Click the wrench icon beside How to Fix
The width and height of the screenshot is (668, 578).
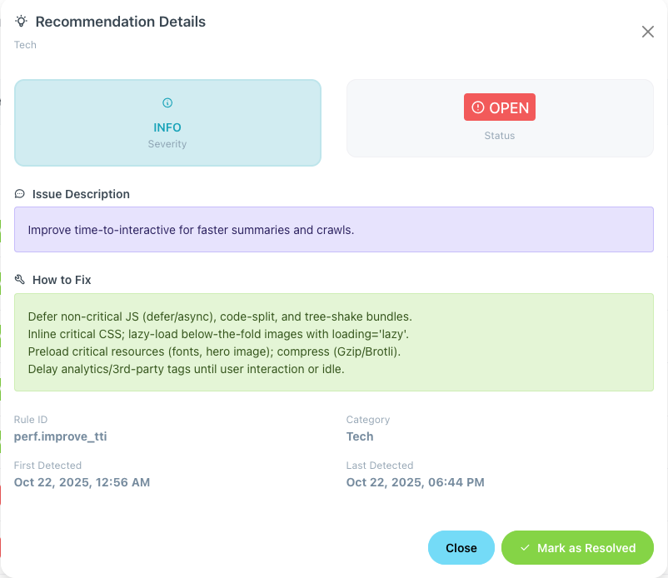[x=20, y=280]
